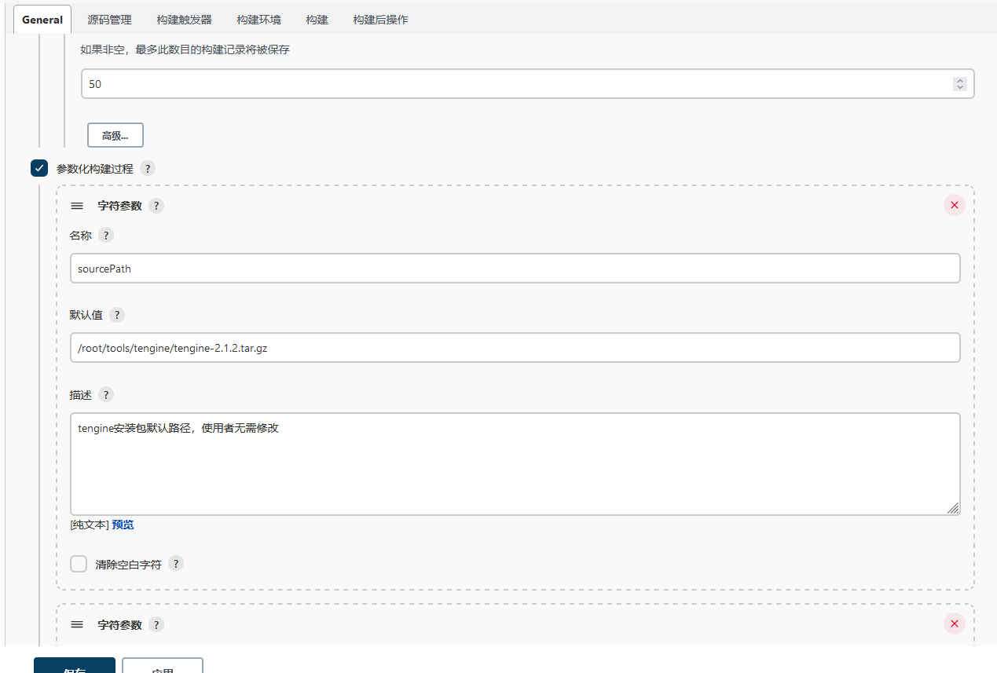Click the 预览 link under description

123,525
